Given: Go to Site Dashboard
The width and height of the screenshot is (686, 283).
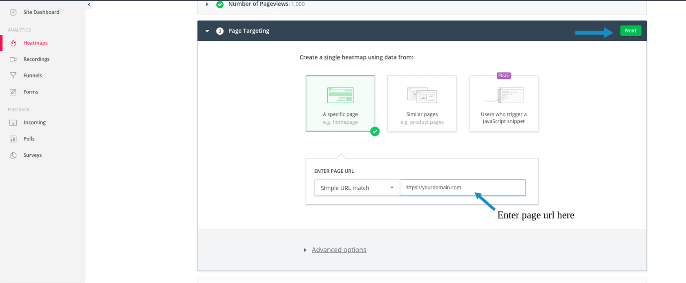Looking at the screenshot, I should 41,12.
